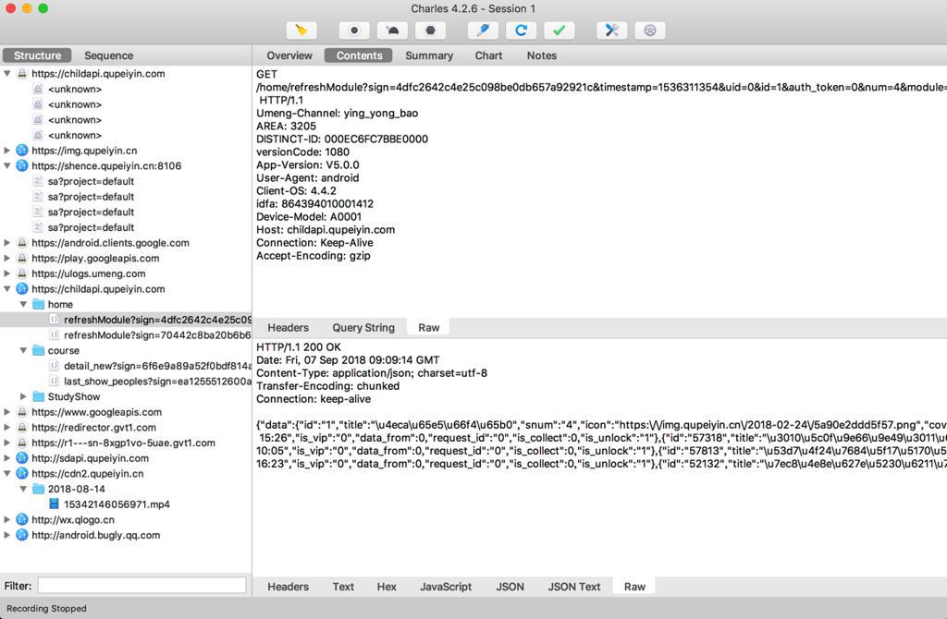Image resolution: width=947 pixels, height=619 pixels.
Task: Collapse the course folder node
Action: 23,350
